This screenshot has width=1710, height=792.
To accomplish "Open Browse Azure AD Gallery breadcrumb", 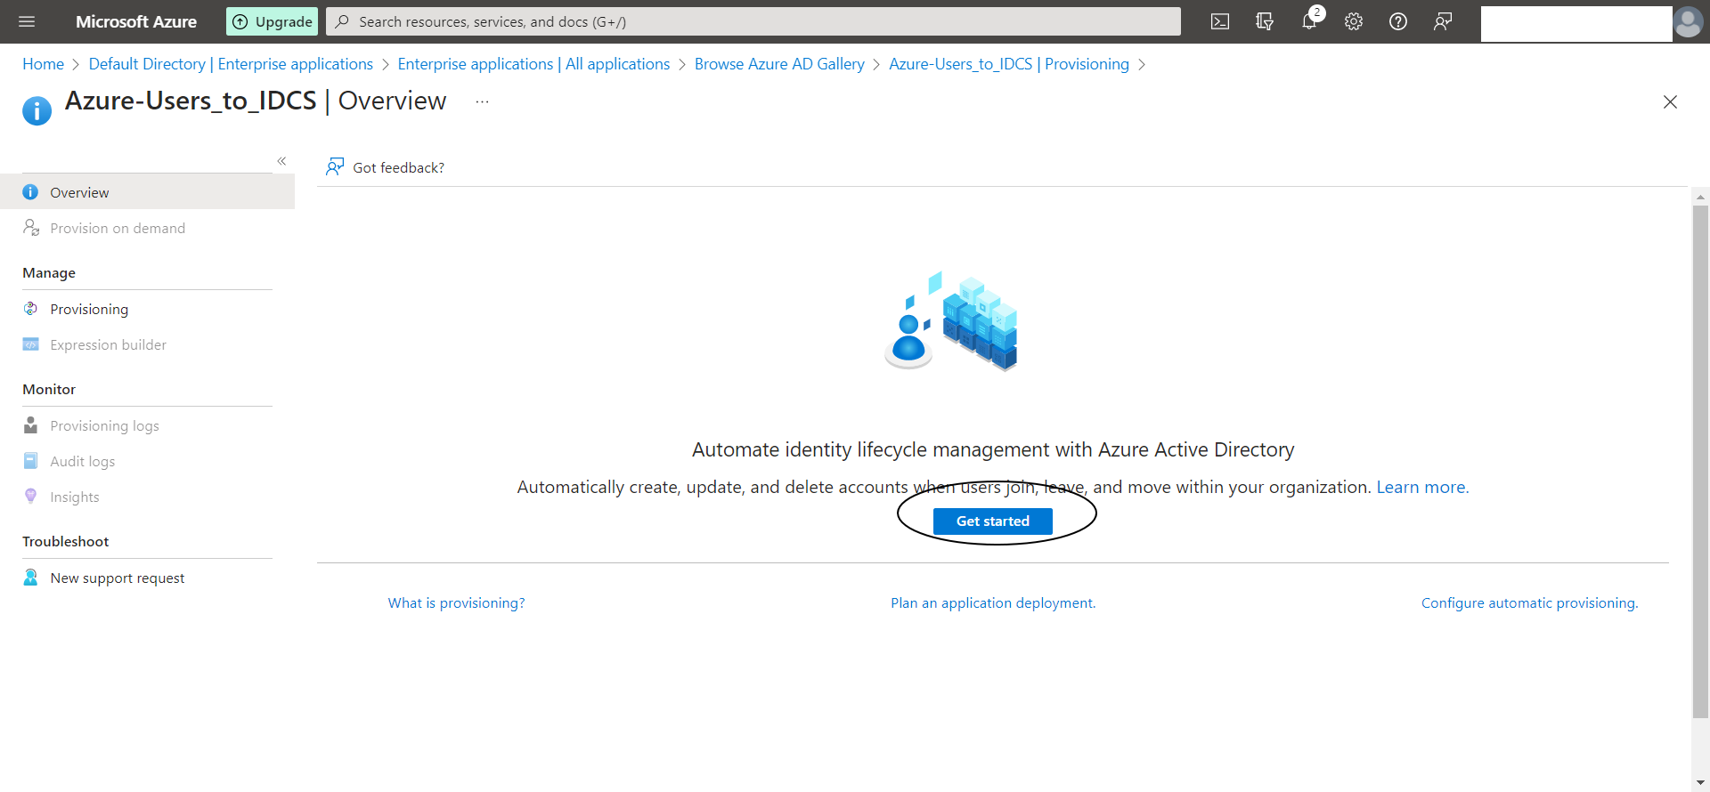I will [x=779, y=64].
